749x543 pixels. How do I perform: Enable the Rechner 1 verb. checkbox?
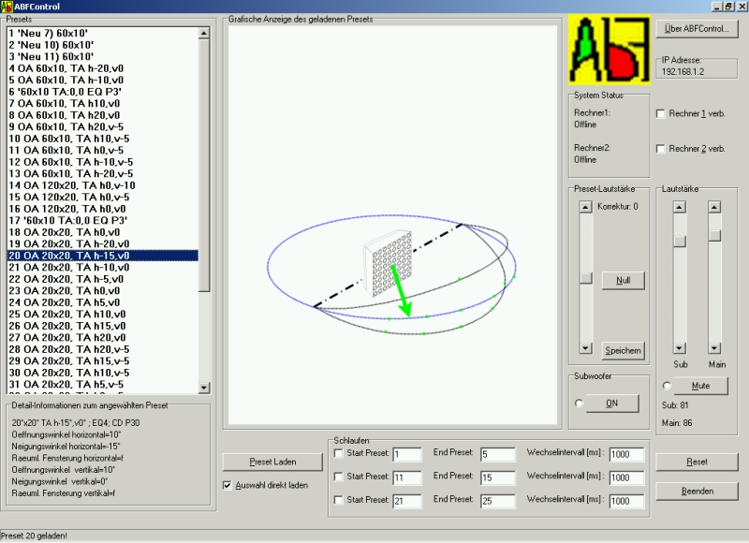(661, 113)
